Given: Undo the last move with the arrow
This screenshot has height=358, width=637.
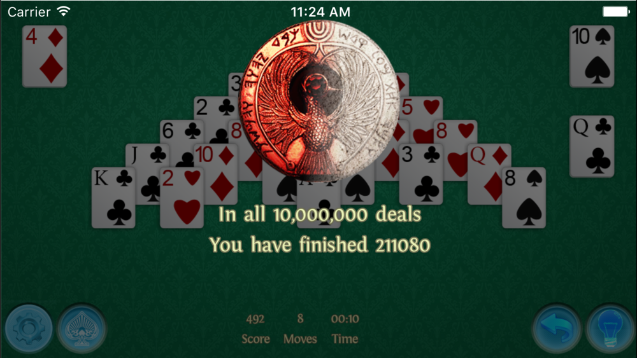Looking at the screenshot, I should click(x=556, y=328).
